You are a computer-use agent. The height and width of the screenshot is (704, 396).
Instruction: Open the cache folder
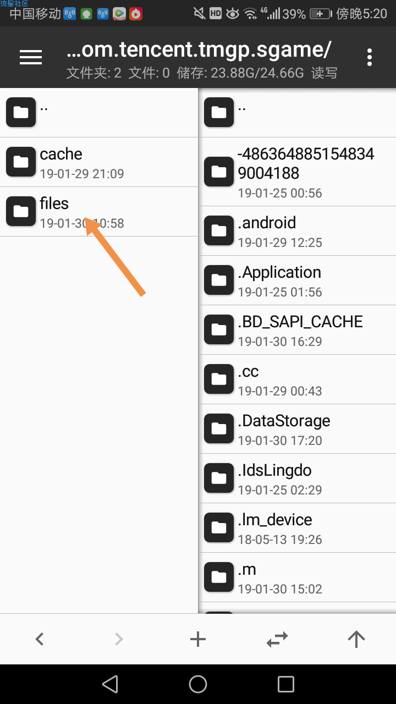tap(99, 162)
